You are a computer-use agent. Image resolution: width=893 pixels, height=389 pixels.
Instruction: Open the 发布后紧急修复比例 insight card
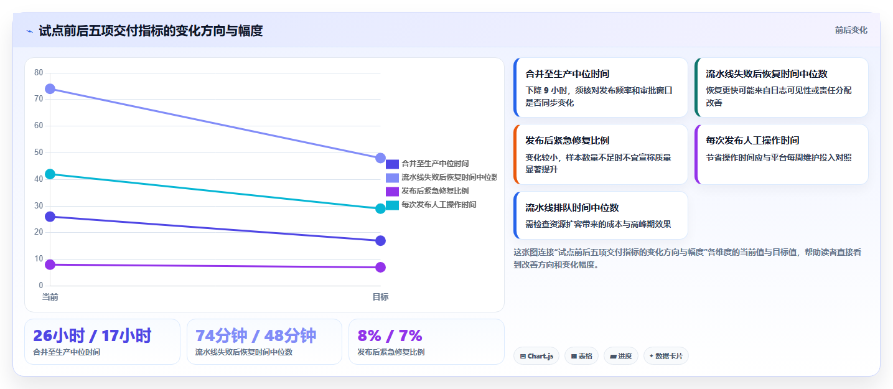[601, 154]
